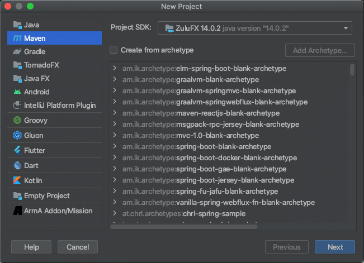Screen dimensions: 364x263
Task: Click the Flutter logo icon
Action: (x=17, y=150)
